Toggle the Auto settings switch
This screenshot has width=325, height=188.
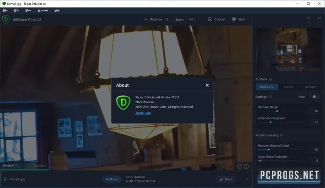pyautogui.click(x=314, y=97)
